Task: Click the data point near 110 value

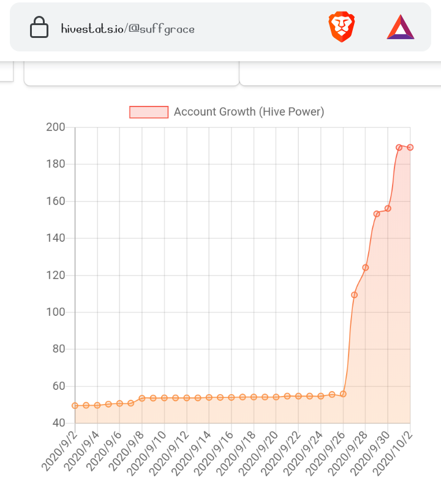Action: 355,295
